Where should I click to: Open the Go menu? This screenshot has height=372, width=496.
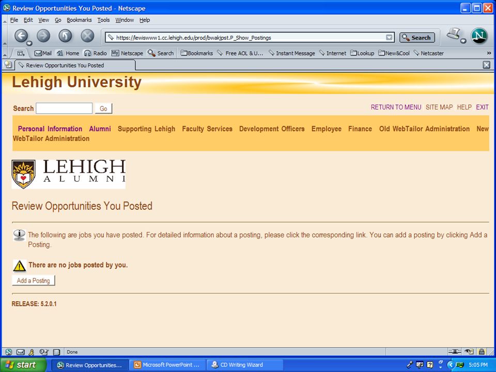pyautogui.click(x=58, y=20)
